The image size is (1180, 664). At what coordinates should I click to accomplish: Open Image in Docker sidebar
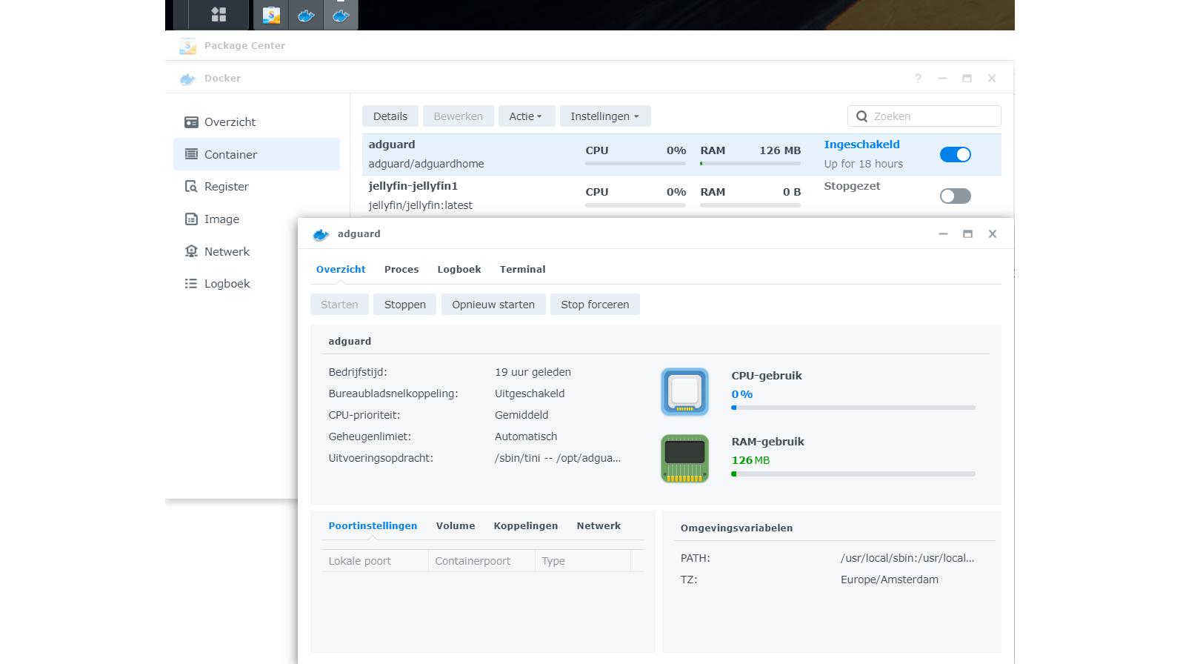(256, 219)
